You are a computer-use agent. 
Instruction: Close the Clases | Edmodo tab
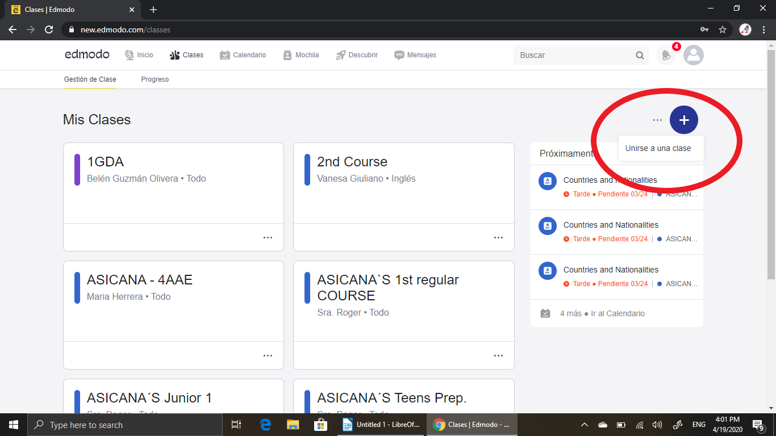click(132, 10)
